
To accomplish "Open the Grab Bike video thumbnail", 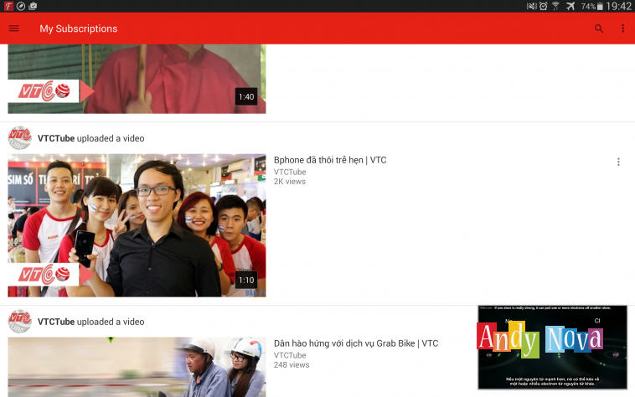I will click(x=137, y=367).
